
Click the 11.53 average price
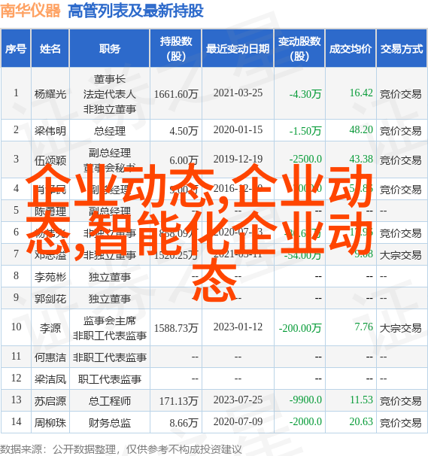pos(361,400)
